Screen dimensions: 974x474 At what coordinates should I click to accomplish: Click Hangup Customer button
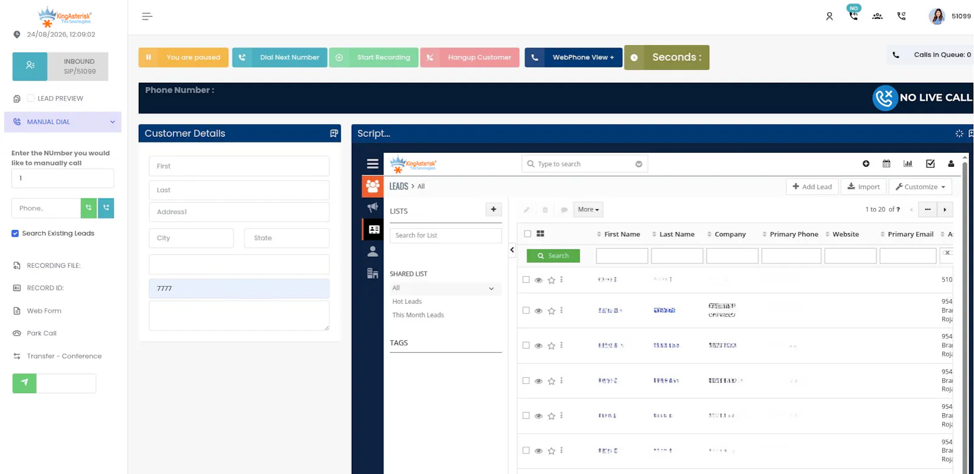tap(469, 57)
